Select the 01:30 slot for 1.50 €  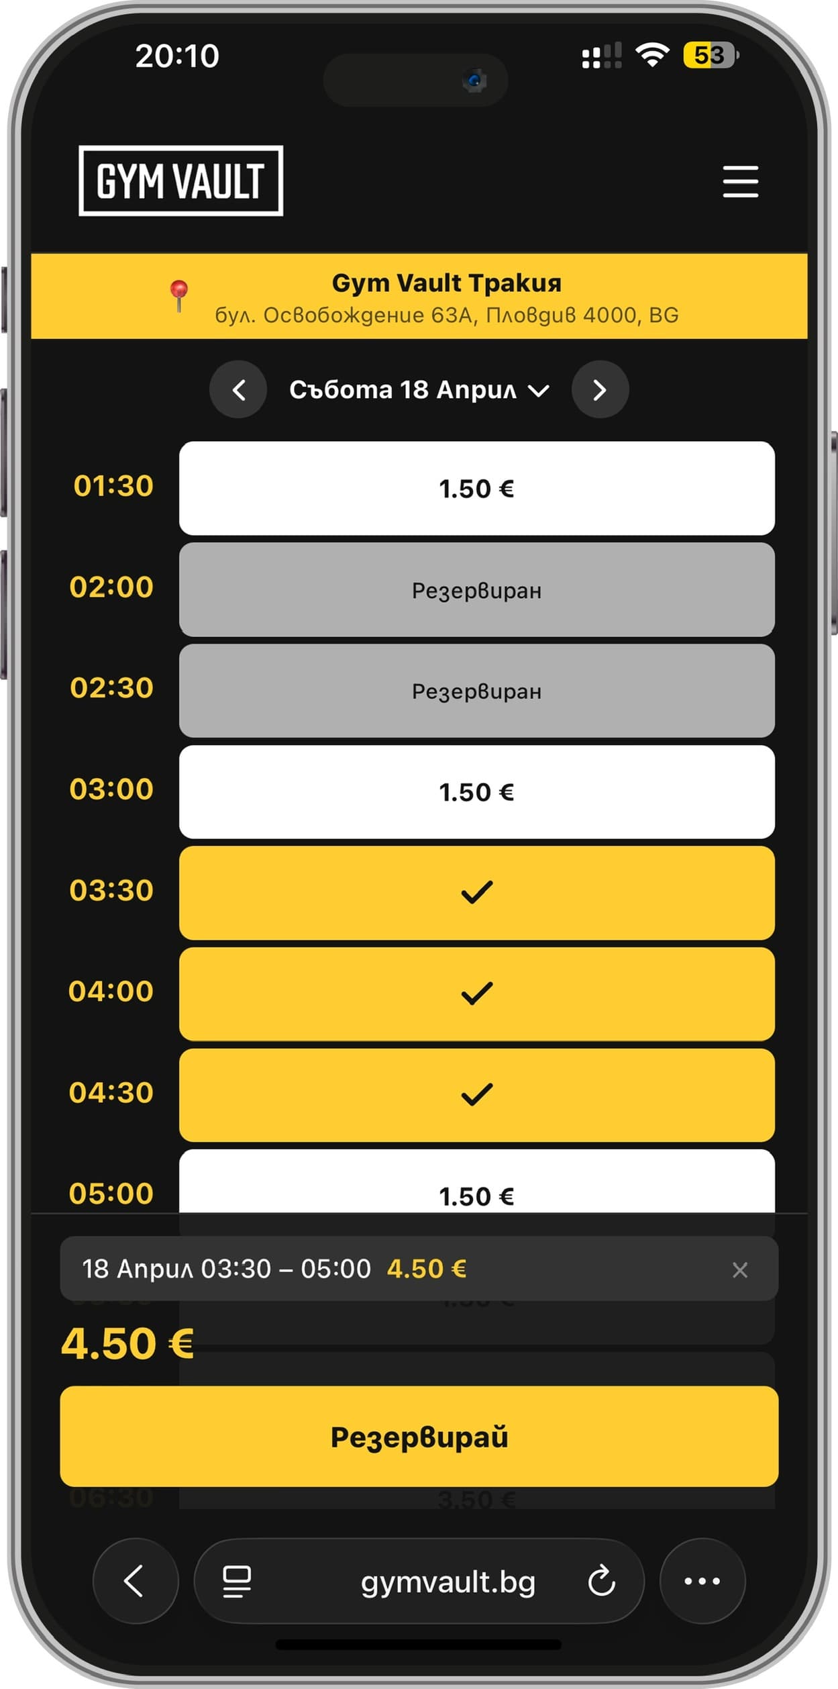click(476, 488)
